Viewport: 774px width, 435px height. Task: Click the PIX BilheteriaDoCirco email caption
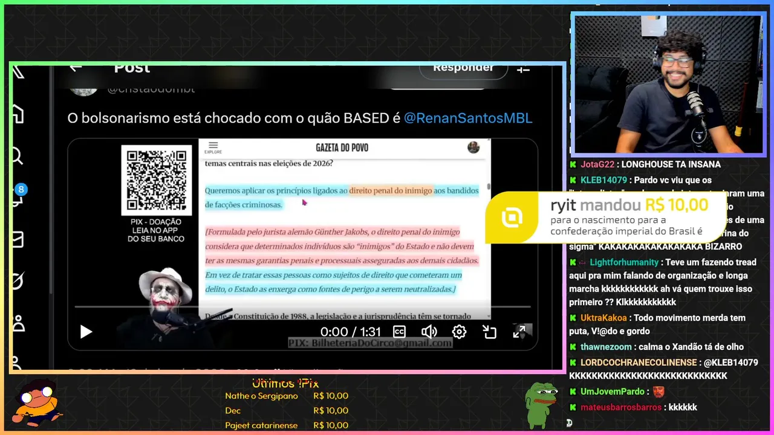point(370,343)
